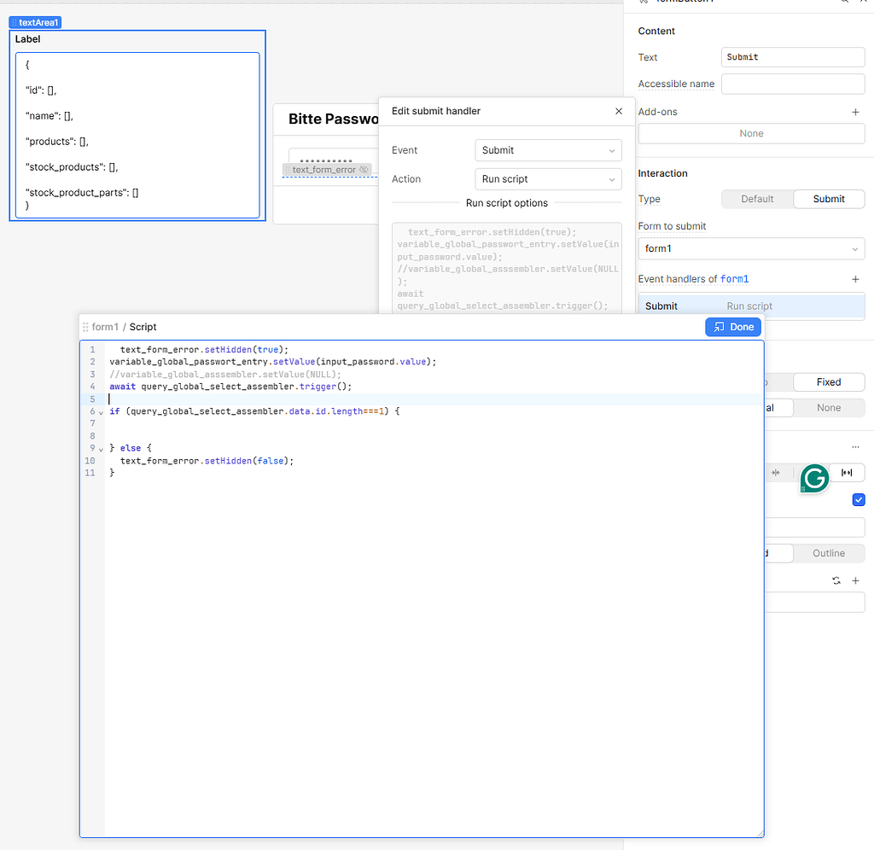Toggle visibility of text_form_error component

point(364,169)
